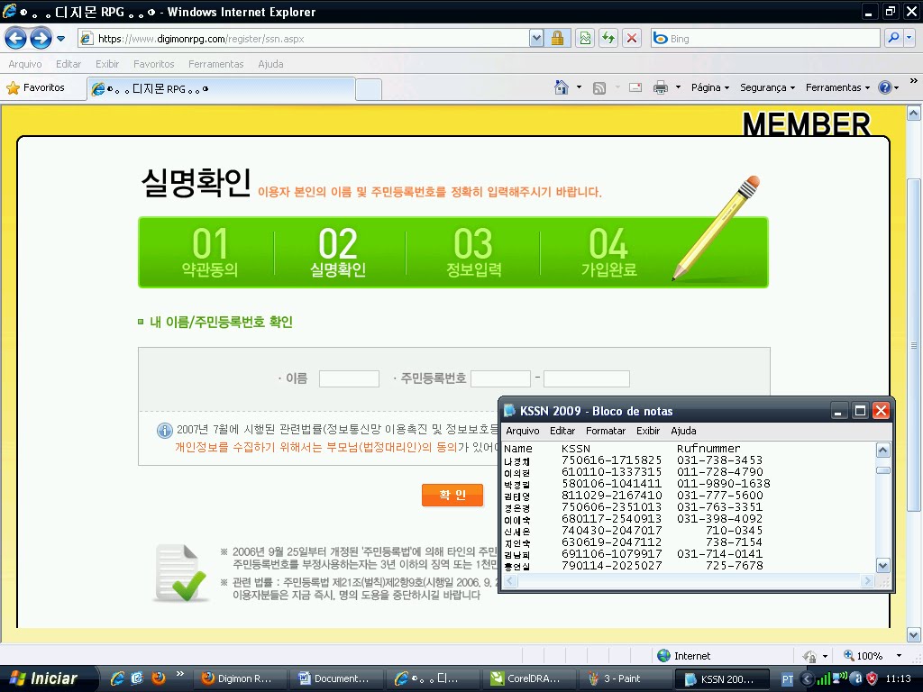
Task: Click the Home page icon
Action: pos(562,87)
